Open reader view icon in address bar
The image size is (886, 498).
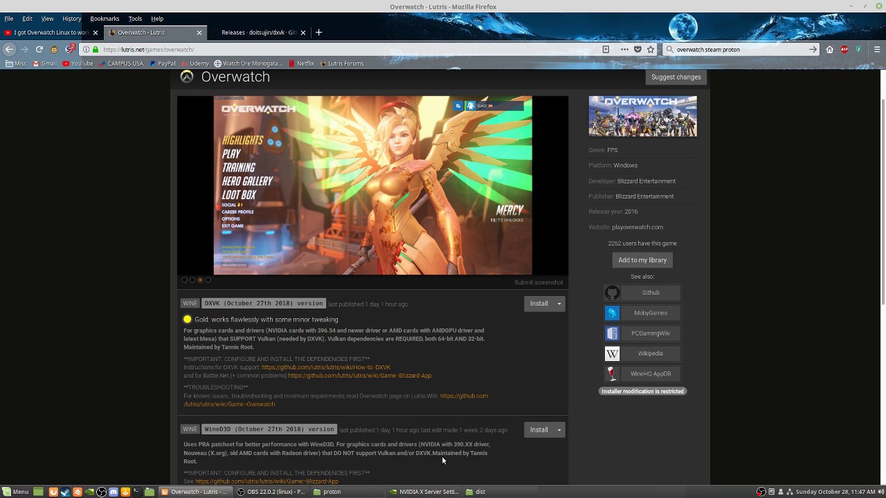click(x=606, y=49)
